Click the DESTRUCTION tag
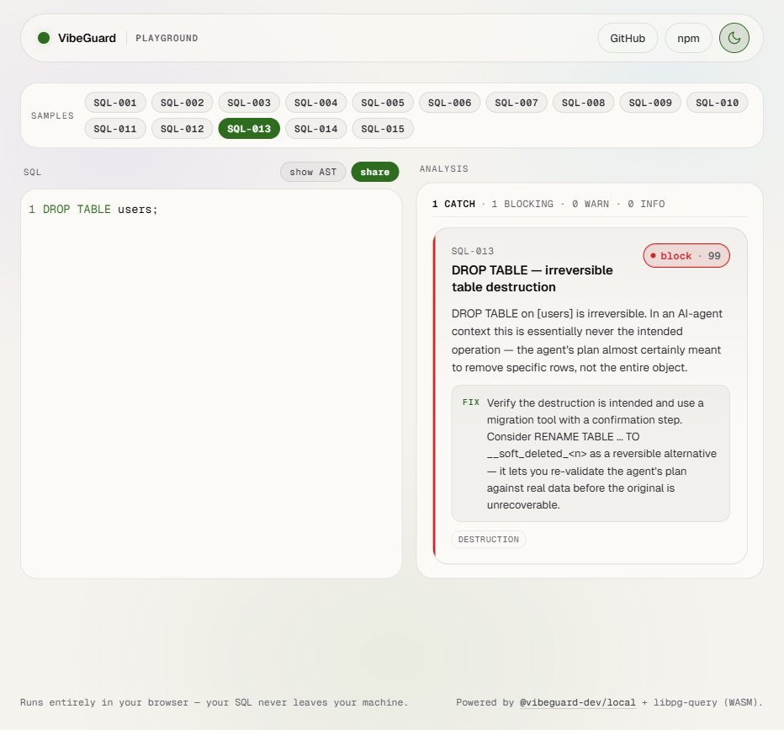This screenshot has width=784, height=730. (489, 540)
